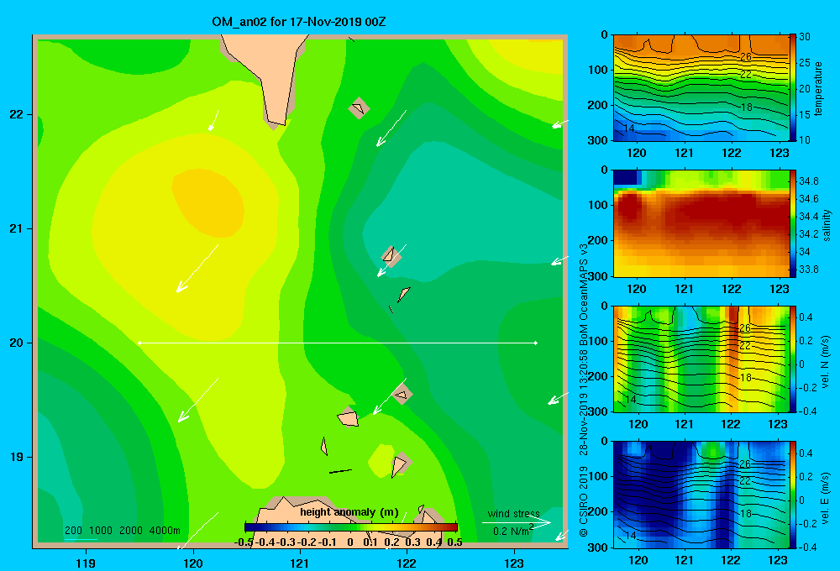Click longitude label 119 under the main map

point(86,563)
